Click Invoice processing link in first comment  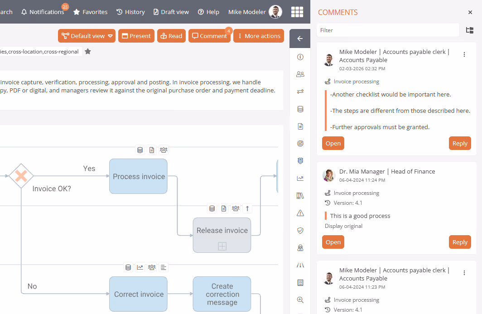coord(356,82)
